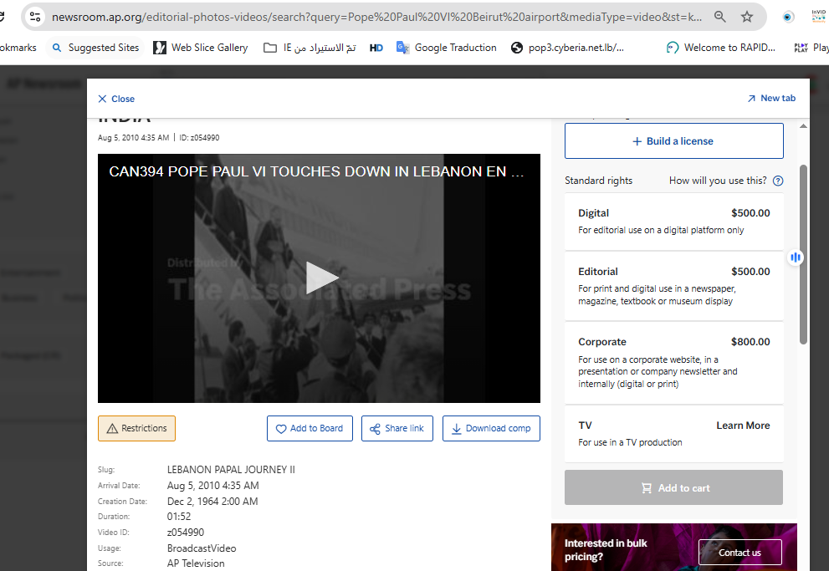829x571 pixels.
Task: Select the Digital license option
Action: [673, 222]
